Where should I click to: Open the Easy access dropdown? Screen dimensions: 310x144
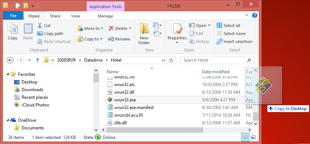click(157, 33)
